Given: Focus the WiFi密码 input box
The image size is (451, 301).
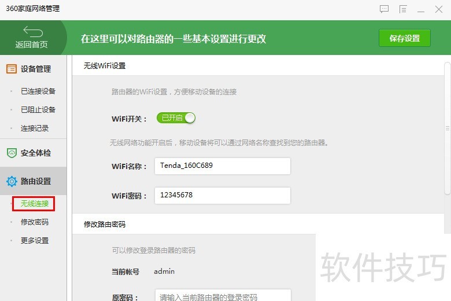Looking at the screenshot, I should click(223, 196).
